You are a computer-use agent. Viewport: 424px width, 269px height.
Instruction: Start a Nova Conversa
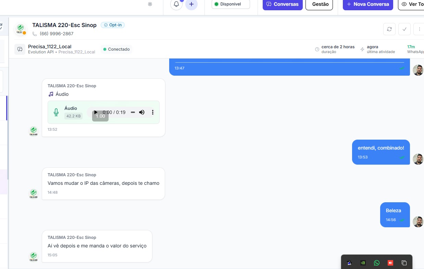(x=368, y=4)
